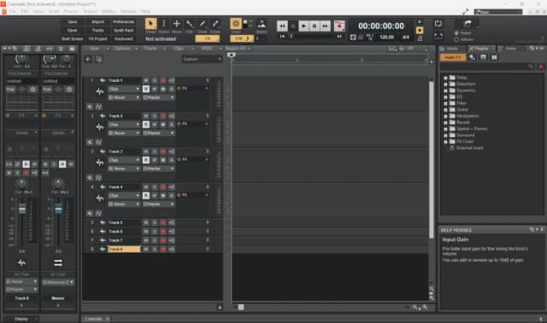Screen dimensions: 547x323
Task: Click the timecode display 00:00:00:00
Action: 381,26
